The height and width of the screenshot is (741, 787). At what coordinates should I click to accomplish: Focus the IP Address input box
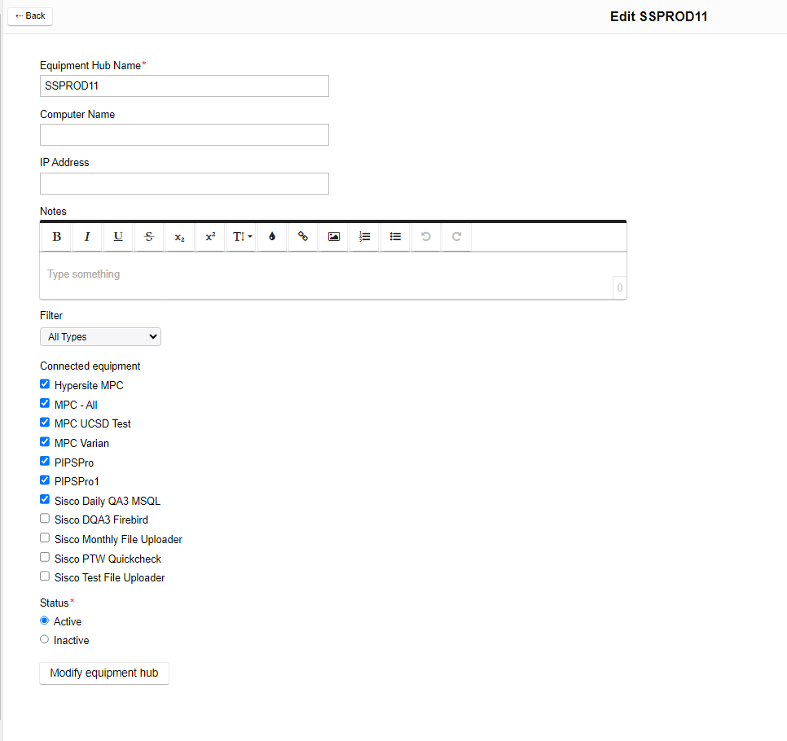coord(184,184)
